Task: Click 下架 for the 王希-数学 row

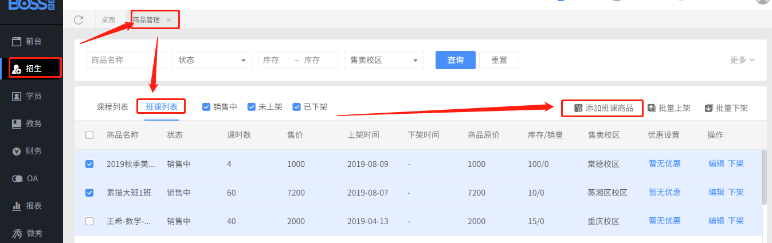Action: 736,221
